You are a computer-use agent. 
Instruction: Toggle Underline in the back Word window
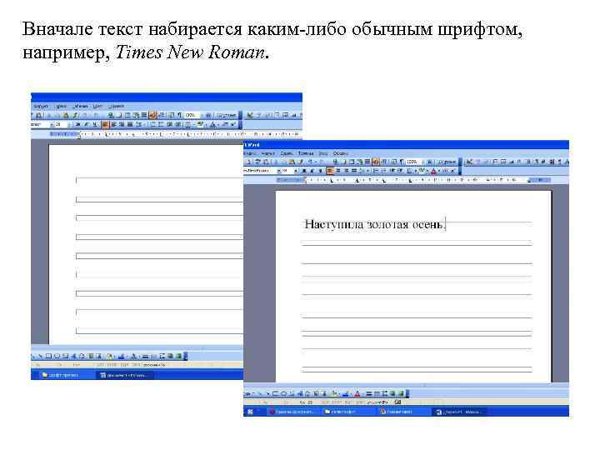tap(95, 124)
